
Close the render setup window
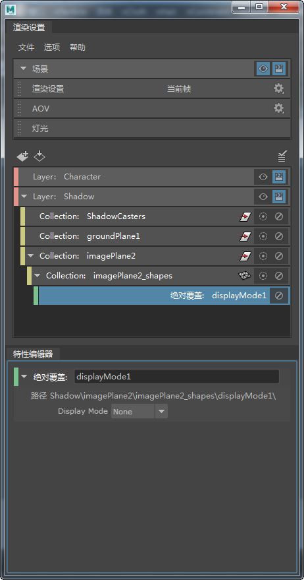point(284,7)
